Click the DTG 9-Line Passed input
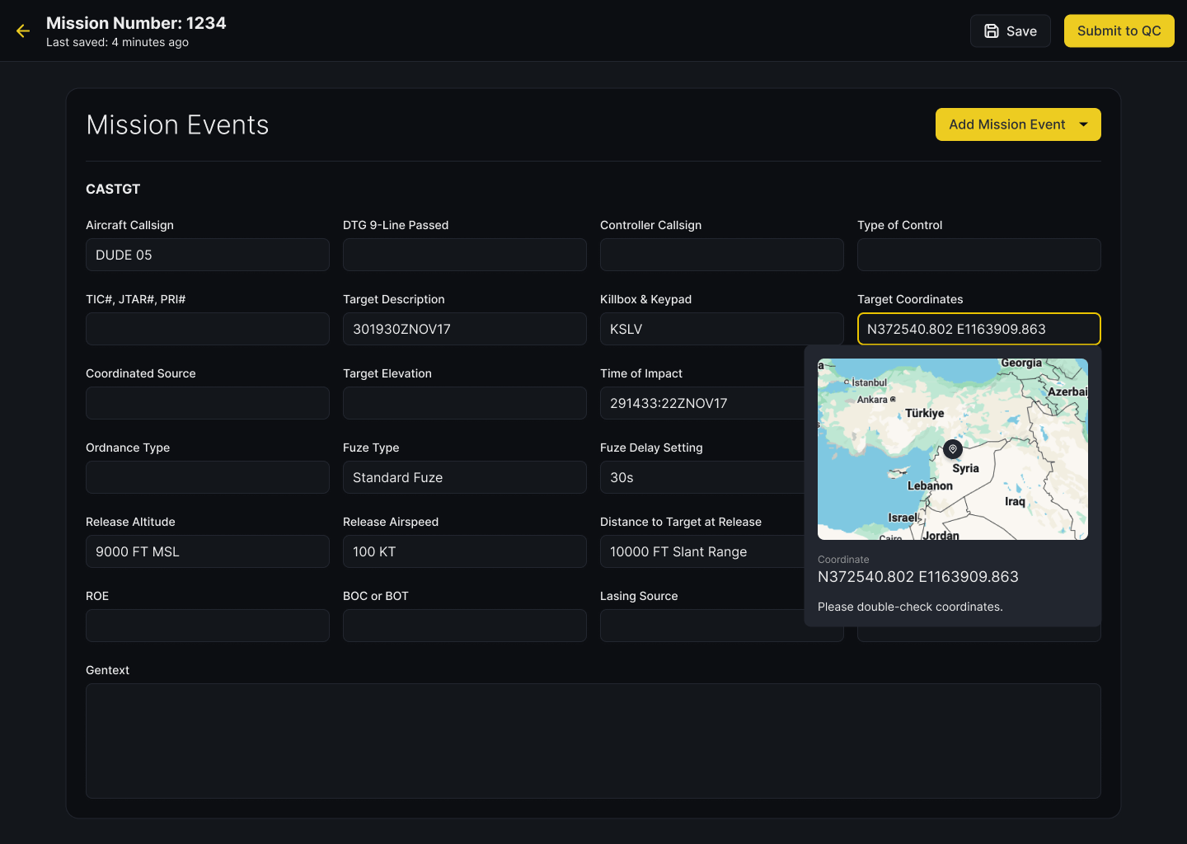The image size is (1187, 844). point(465,255)
